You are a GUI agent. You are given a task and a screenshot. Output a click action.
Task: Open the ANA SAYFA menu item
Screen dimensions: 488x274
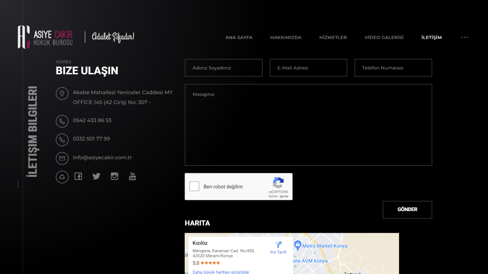pos(239,38)
